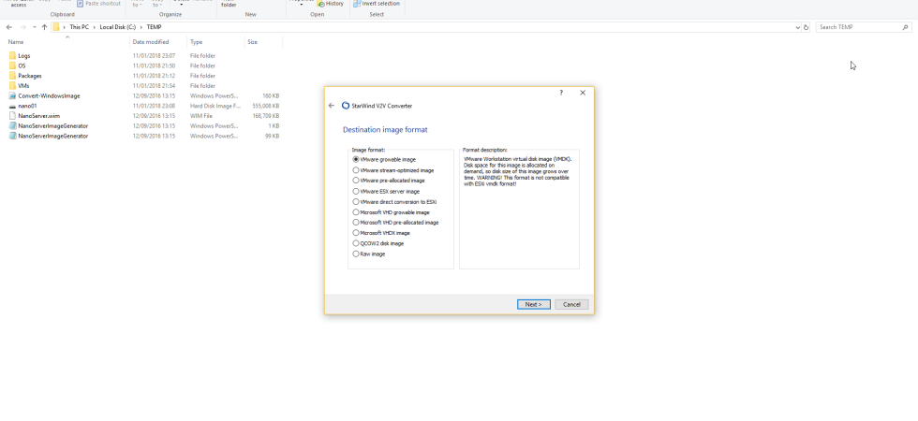918x421 pixels.
Task: Click Hard Disk Image type cell
Action: coord(215,106)
